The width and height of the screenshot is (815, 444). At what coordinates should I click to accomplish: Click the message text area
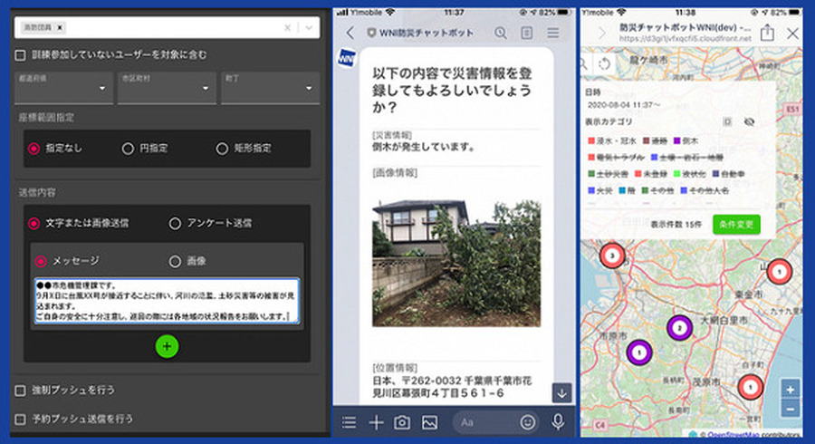[x=167, y=300]
